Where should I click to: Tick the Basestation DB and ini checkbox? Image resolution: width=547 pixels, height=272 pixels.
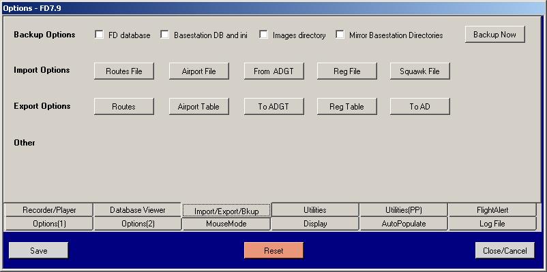[x=164, y=35]
